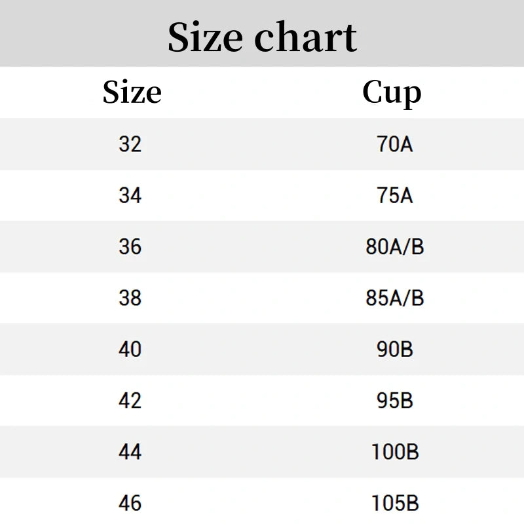Click cup value 75A
The width and height of the screenshot is (524, 524).
395,195
